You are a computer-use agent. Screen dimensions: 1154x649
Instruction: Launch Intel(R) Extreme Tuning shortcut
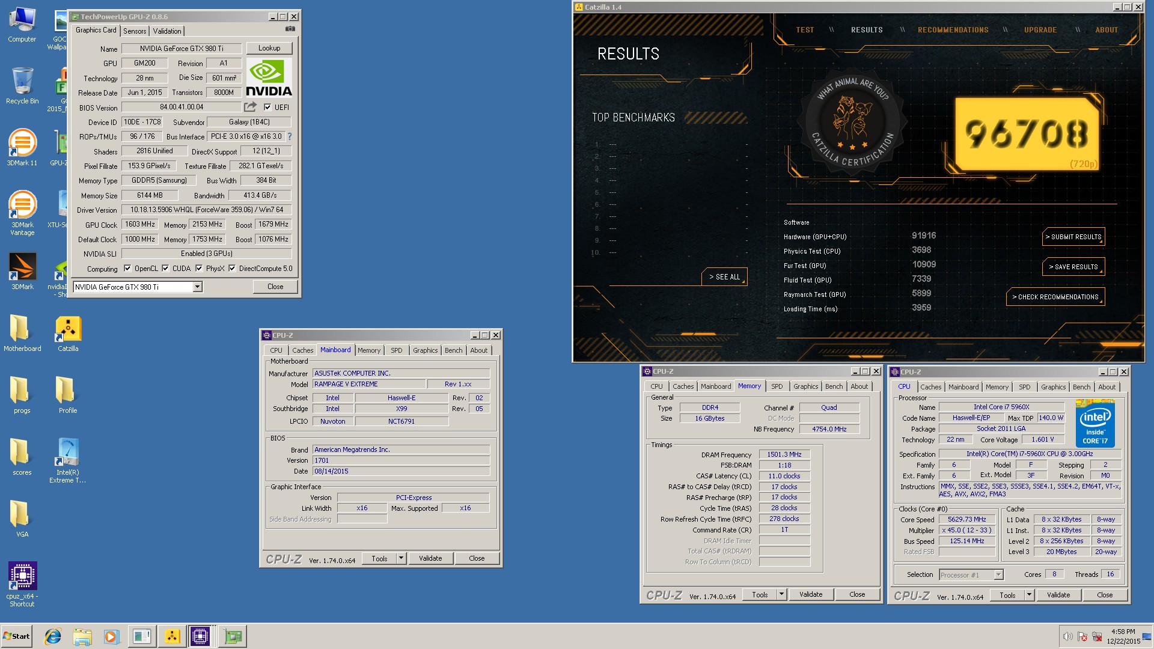[68, 461]
